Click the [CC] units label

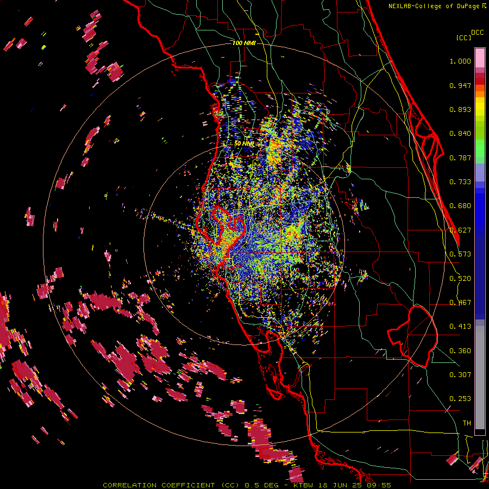point(463,37)
